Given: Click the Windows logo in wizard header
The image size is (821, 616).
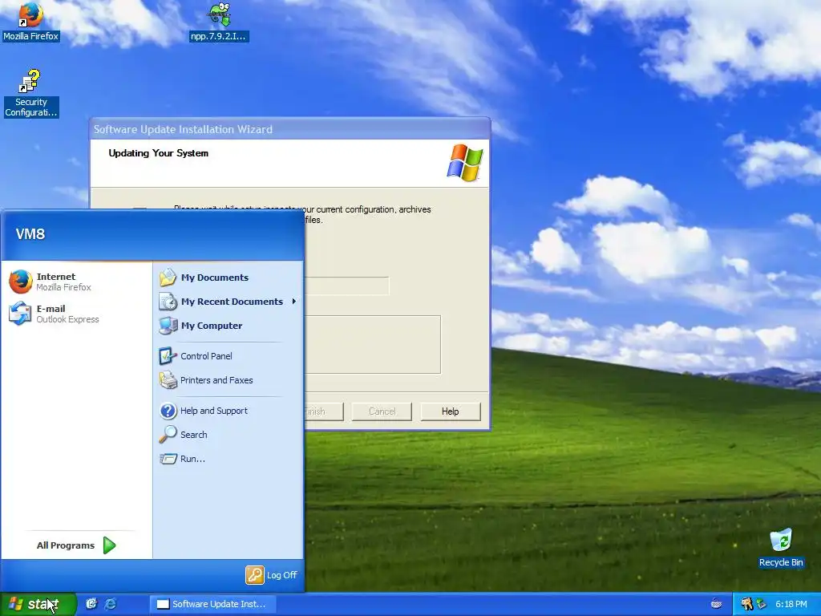Looking at the screenshot, I should click(x=465, y=163).
